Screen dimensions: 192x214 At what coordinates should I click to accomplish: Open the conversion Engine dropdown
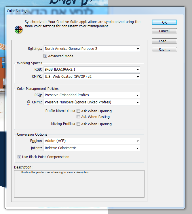click(92, 141)
